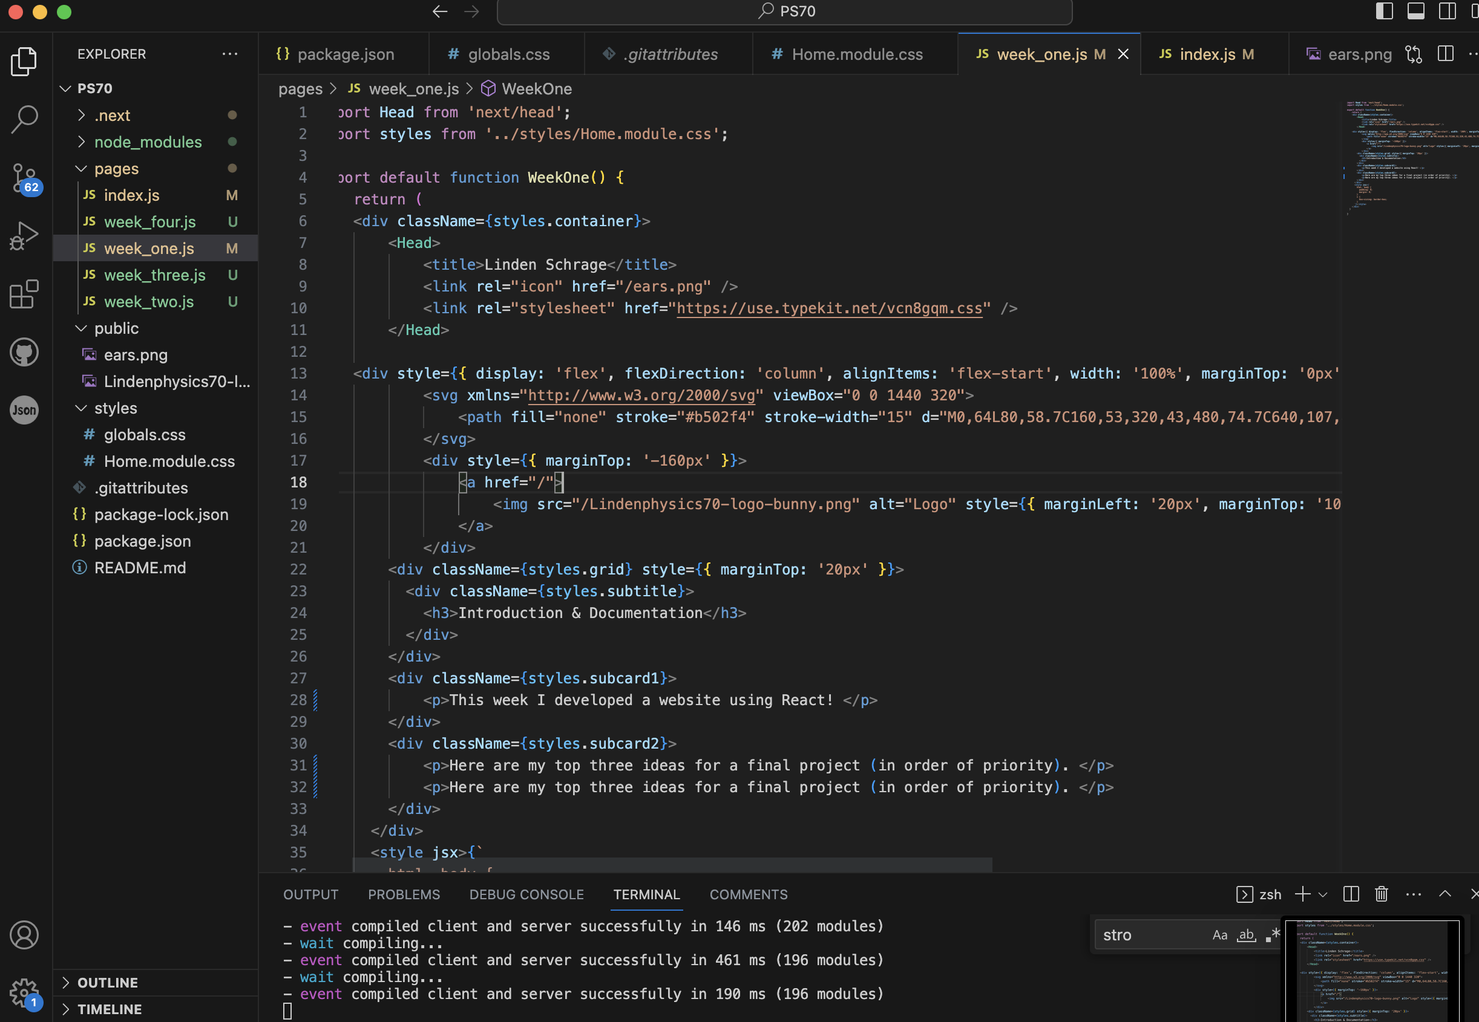Kill terminal with trash icon
1479x1022 pixels.
(x=1382, y=894)
